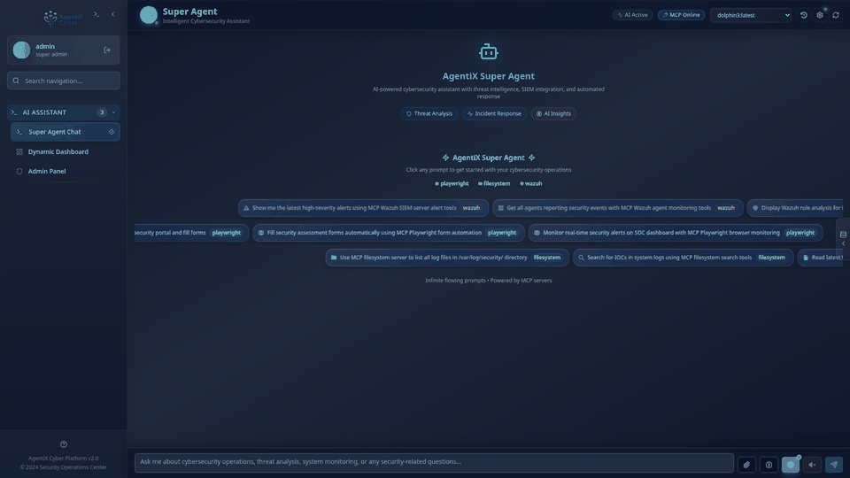Click the AI ASSISTANT terminal icon
The height and width of the screenshot is (478, 850).
pyautogui.click(x=14, y=112)
